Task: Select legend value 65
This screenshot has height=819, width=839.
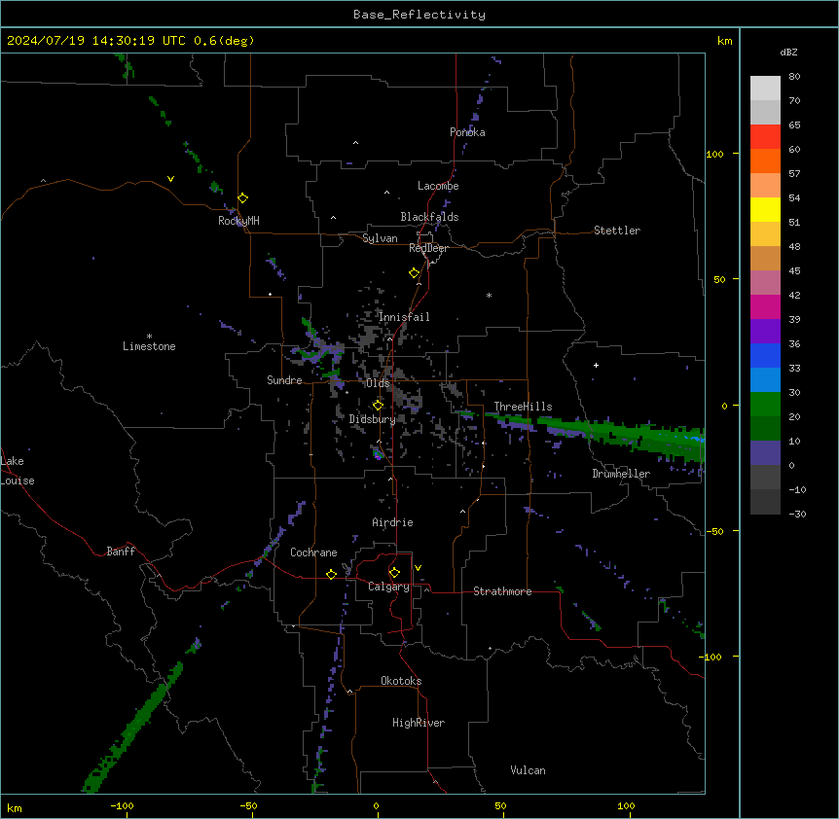Action: coord(794,125)
